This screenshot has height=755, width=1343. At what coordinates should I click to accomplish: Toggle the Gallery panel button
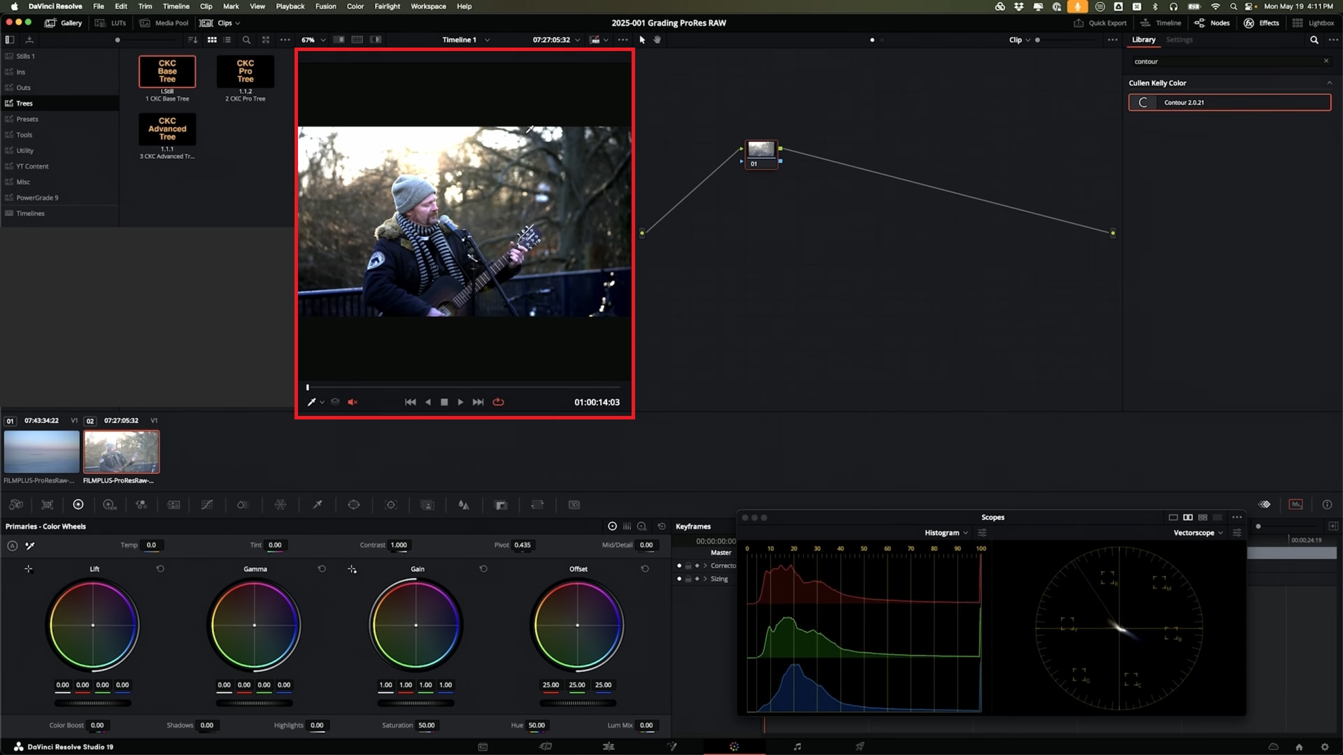[64, 23]
